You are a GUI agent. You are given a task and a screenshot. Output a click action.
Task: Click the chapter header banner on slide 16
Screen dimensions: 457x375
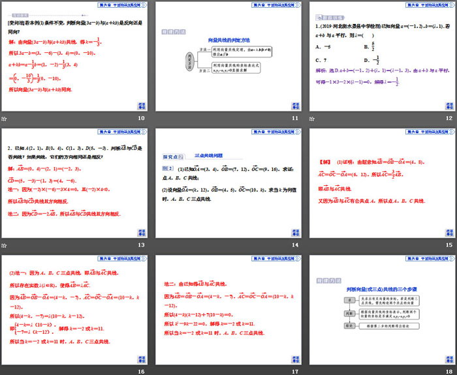[122, 258]
